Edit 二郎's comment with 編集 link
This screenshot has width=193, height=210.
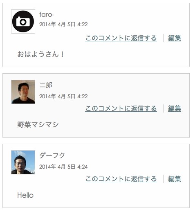click(175, 108)
